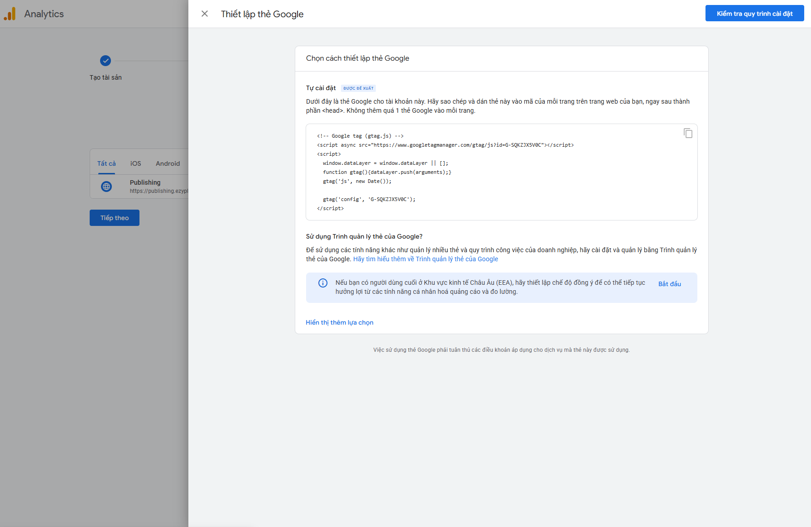Switch to the iOS tab
Screen dimensions: 811x527
tap(135, 163)
